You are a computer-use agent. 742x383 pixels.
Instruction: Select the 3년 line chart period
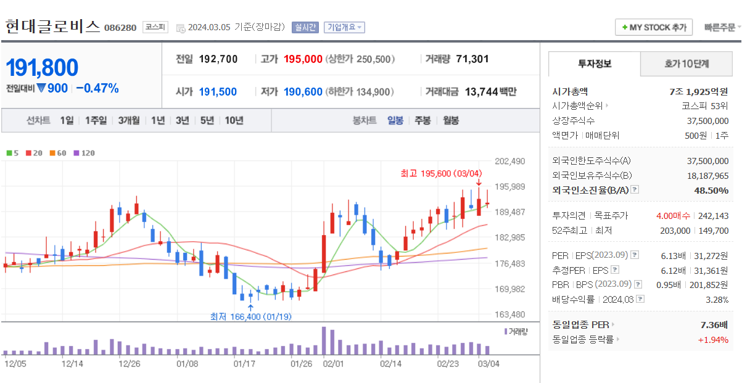(x=182, y=120)
